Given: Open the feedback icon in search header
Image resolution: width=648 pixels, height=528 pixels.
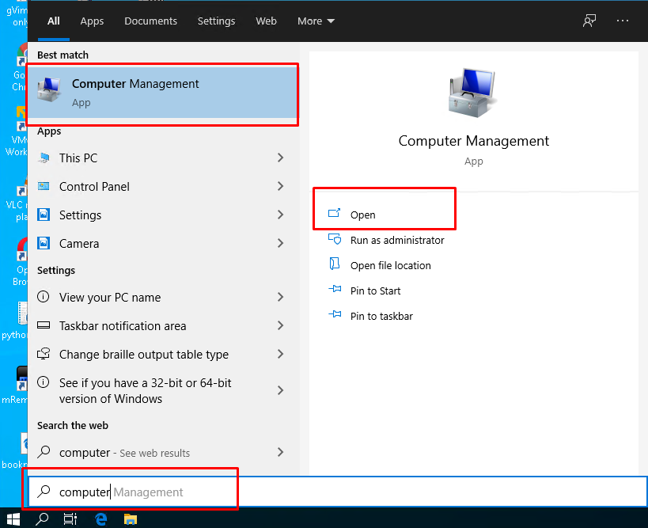Looking at the screenshot, I should pos(589,21).
